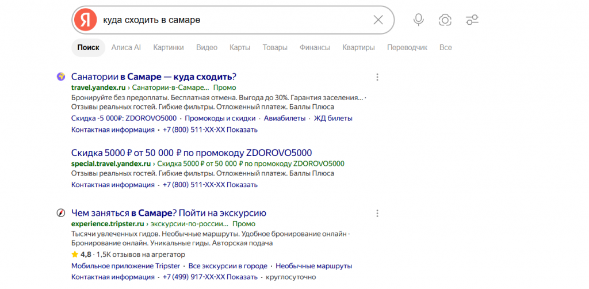
Task: Open options menu for the Tripster excursion result
Action: (377, 214)
